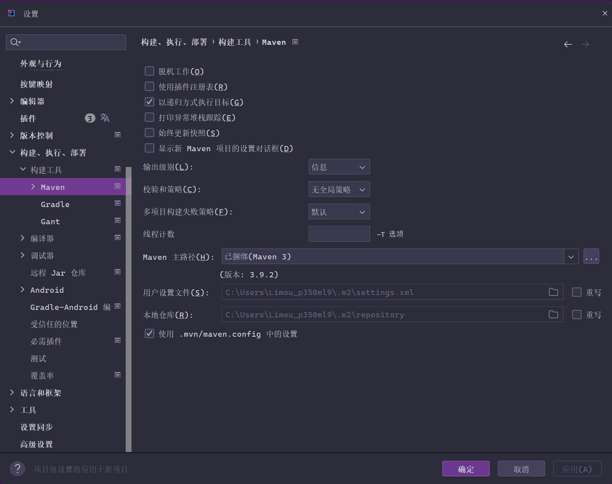612x484 pixels.
Task: Click the 线程计数 input field
Action: point(339,234)
